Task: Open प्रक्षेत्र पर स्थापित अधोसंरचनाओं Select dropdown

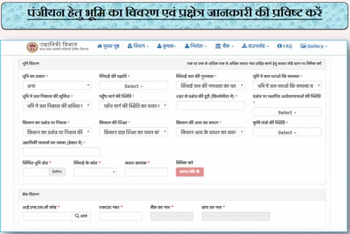Action: point(287,112)
